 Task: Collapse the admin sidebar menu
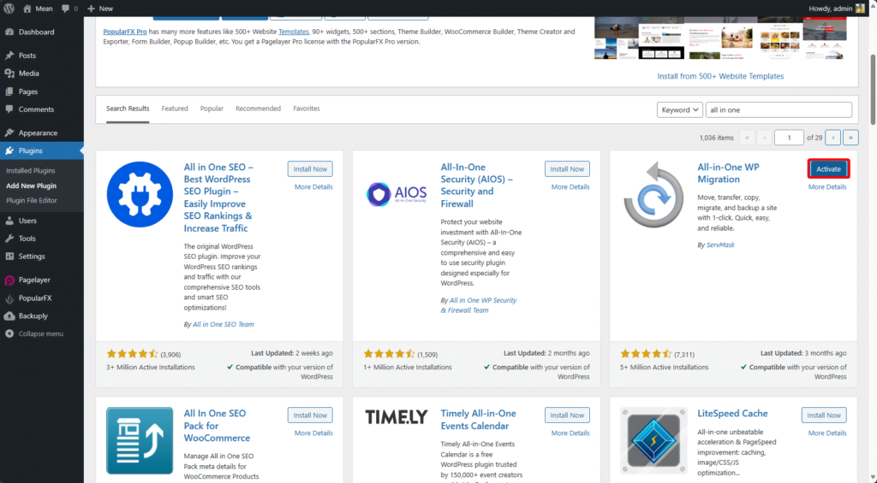(x=40, y=333)
